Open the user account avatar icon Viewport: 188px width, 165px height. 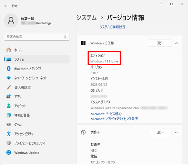(x=11, y=21)
